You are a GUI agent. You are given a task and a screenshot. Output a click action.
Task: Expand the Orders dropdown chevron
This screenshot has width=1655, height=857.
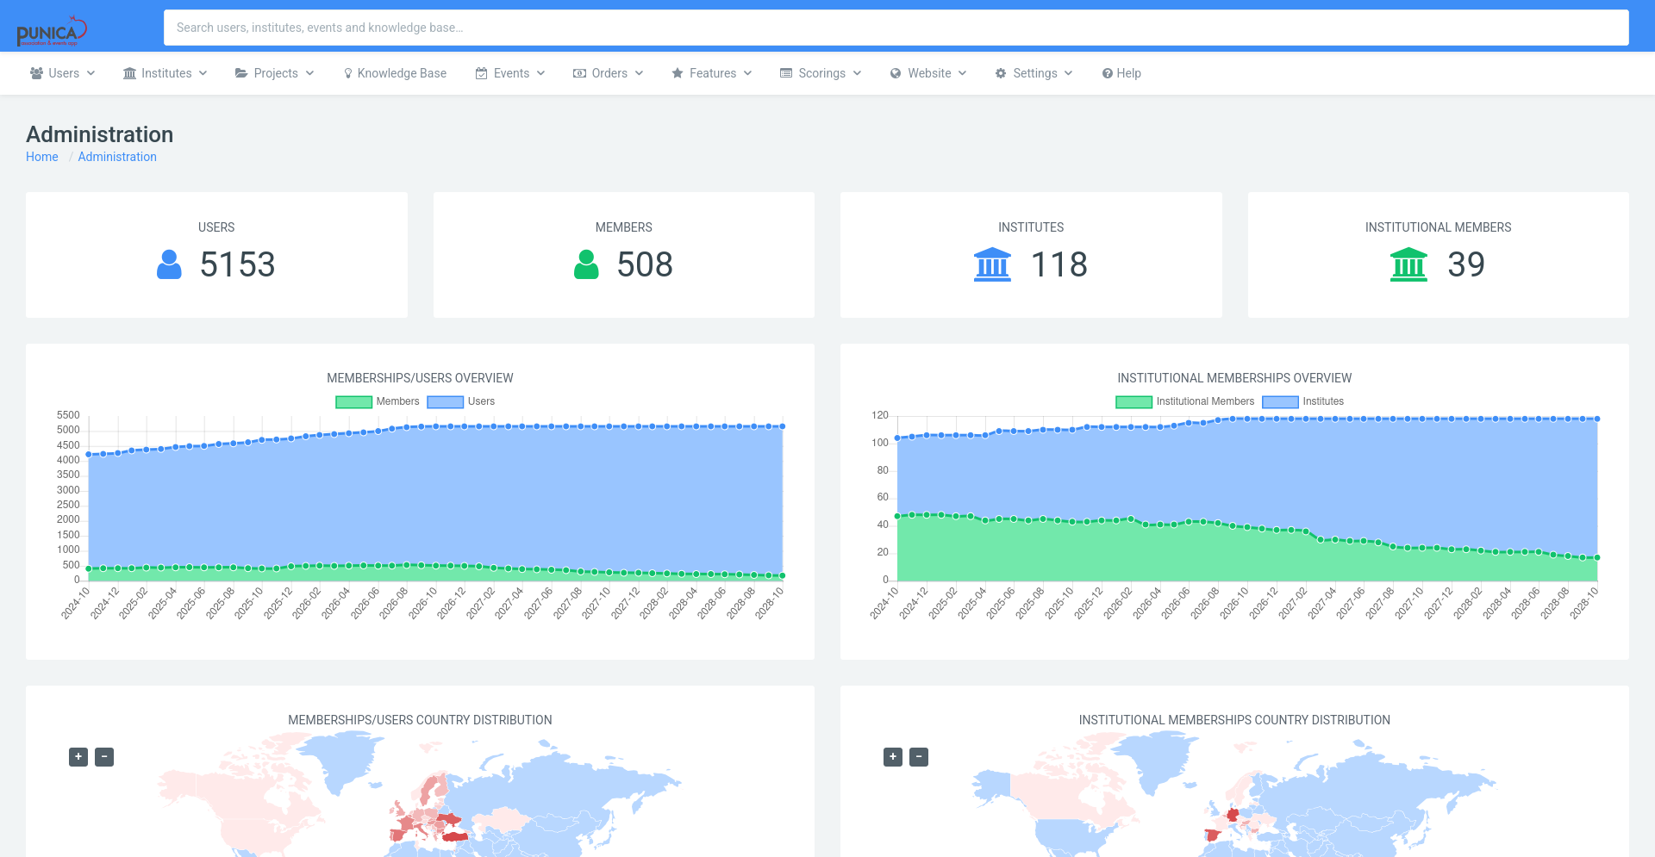pyautogui.click(x=640, y=73)
